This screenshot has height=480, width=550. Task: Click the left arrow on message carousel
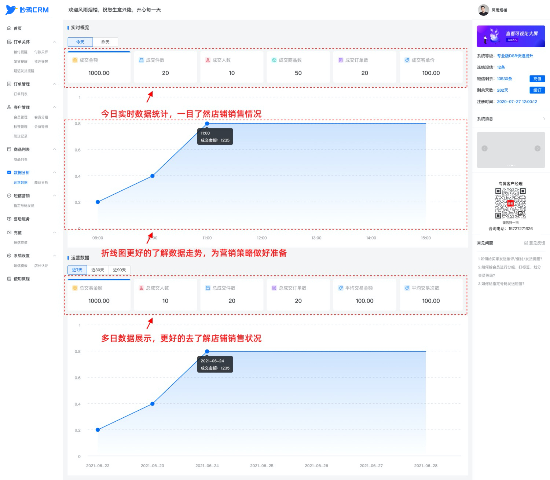click(484, 149)
